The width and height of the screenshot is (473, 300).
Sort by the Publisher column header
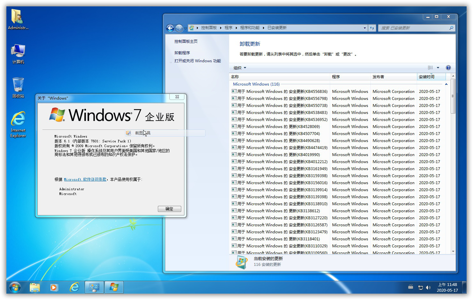click(393, 77)
